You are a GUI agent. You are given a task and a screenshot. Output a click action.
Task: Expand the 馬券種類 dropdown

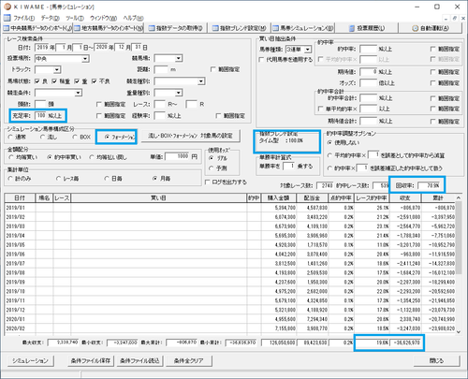point(308,50)
